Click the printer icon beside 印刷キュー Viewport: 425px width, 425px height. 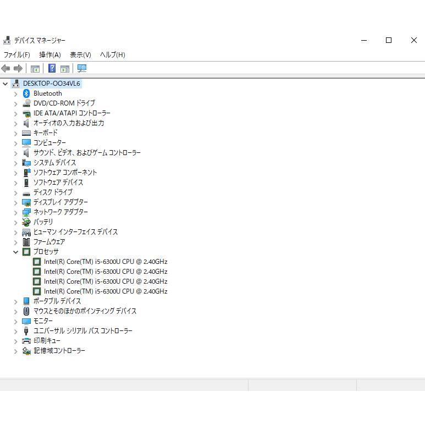pyautogui.click(x=26, y=341)
